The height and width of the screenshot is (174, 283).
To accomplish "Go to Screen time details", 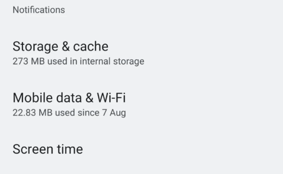I will pos(47,149).
